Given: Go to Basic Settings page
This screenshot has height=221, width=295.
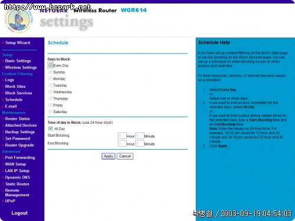Looking at the screenshot, I should point(18,61).
